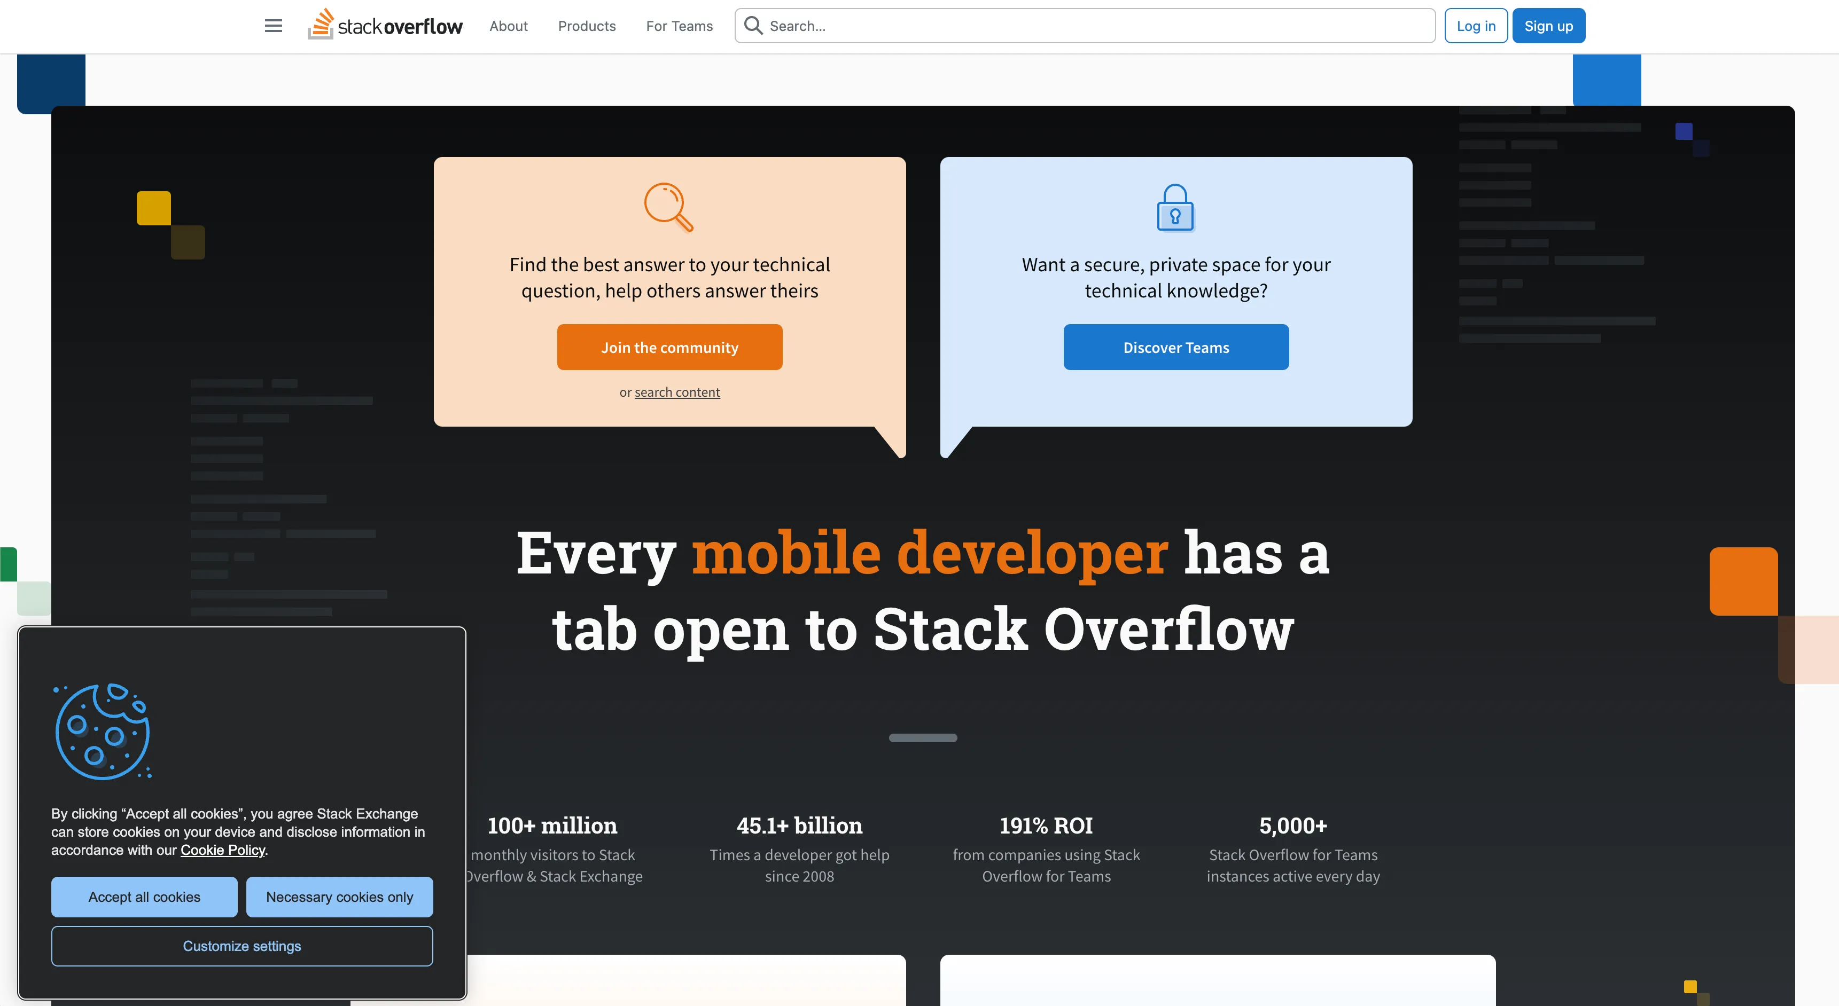The width and height of the screenshot is (1839, 1006).
Task: Click Log in
Action: pyautogui.click(x=1476, y=25)
